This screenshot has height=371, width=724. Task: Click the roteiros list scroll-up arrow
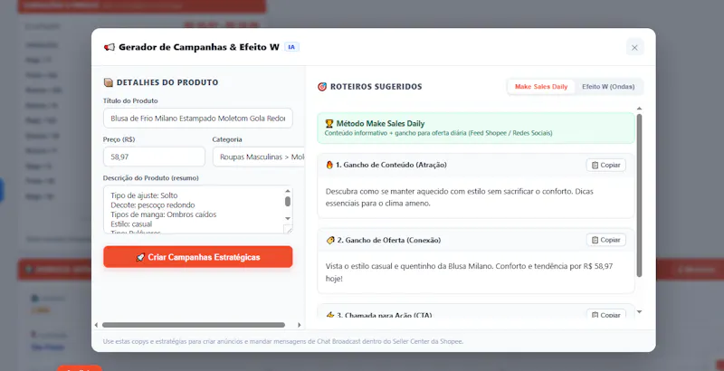[639, 109]
